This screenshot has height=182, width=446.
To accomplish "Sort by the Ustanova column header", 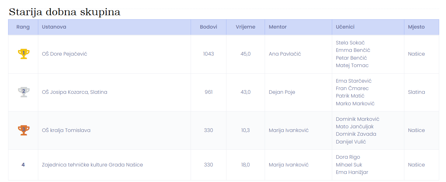I will click(x=114, y=27).
